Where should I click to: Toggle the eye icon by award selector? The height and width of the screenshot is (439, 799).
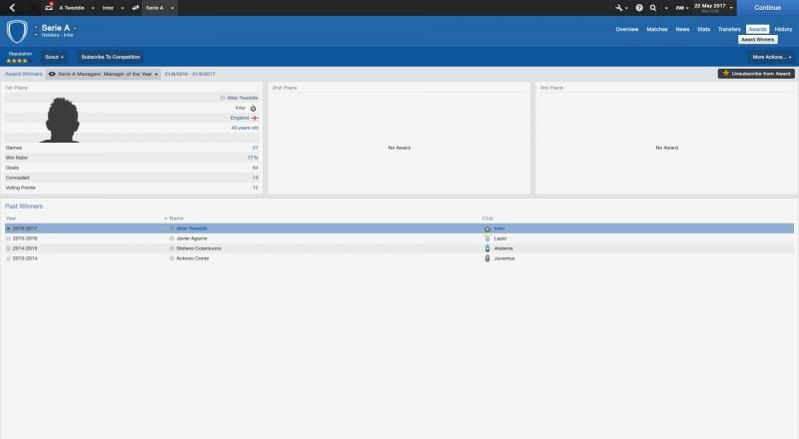pyautogui.click(x=52, y=74)
